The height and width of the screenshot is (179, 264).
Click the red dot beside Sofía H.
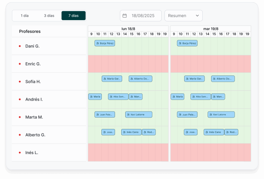20,82
